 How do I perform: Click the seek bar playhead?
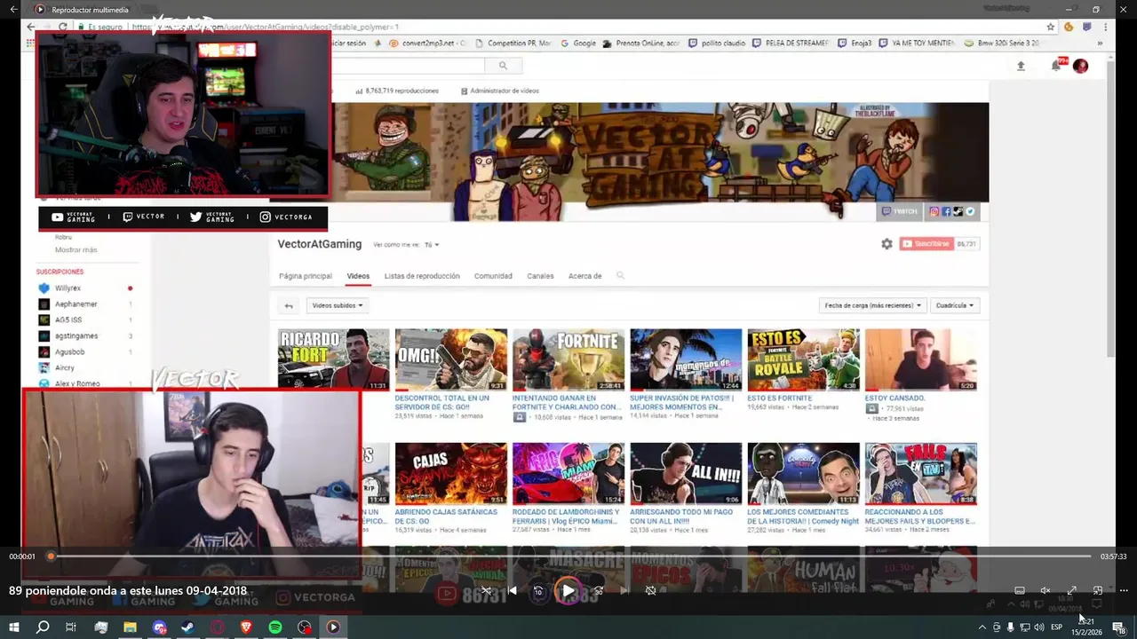pos(51,556)
